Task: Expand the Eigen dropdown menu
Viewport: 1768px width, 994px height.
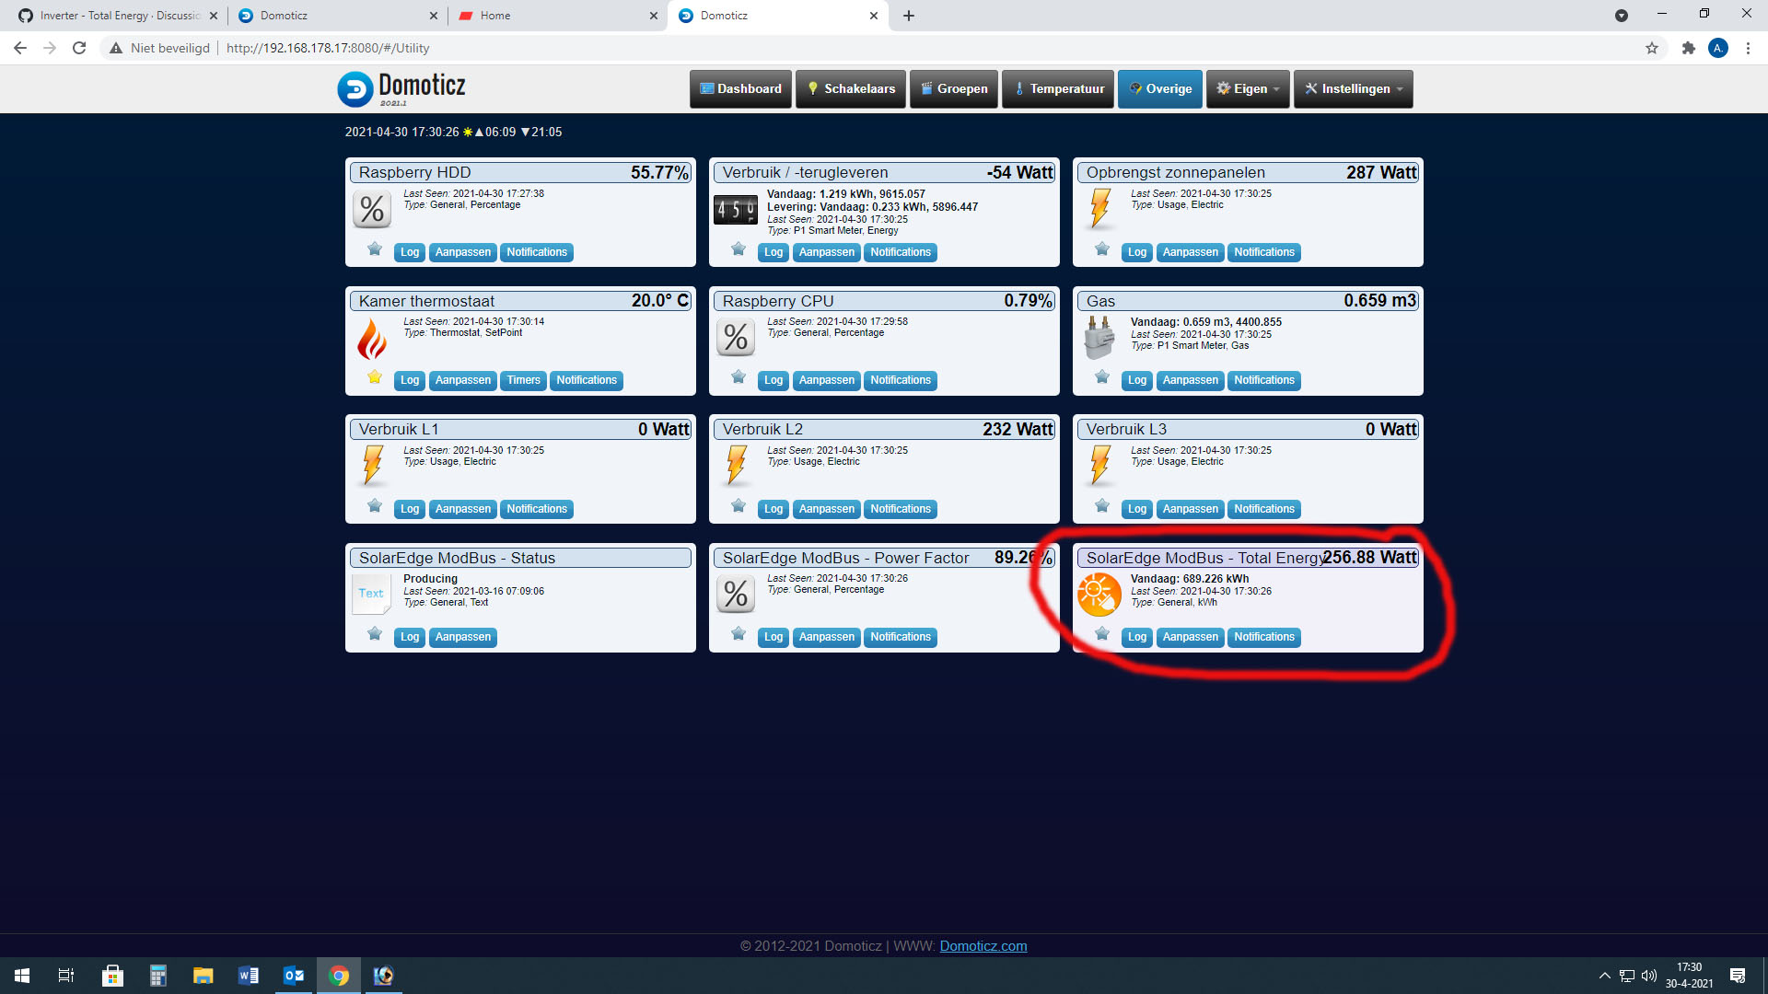Action: point(1248,89)
